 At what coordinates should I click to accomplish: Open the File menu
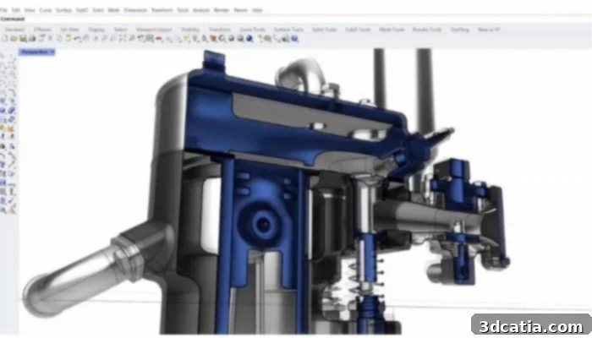click(3, 10)
